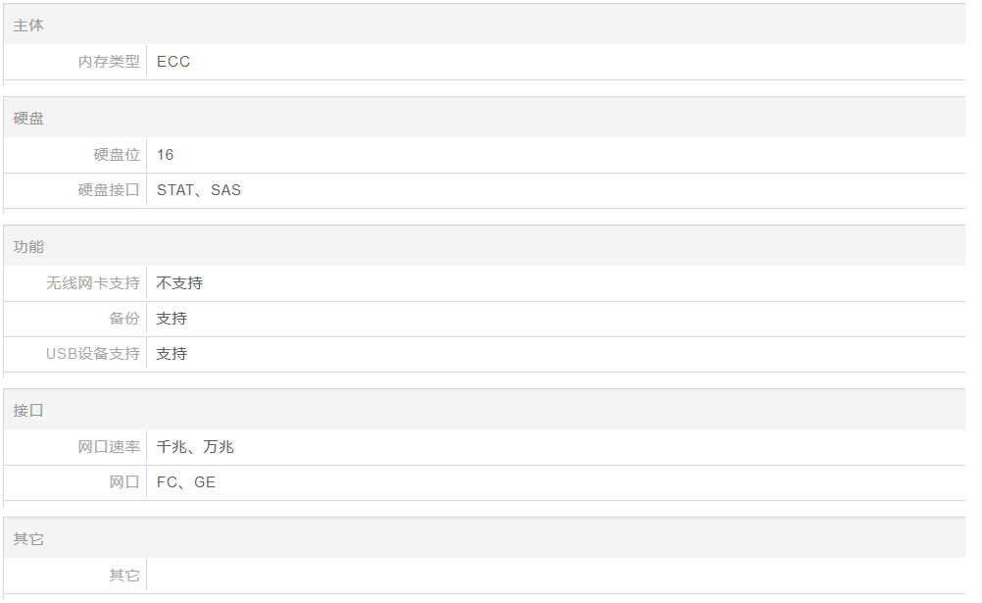Image resolution: width=982 pixels, height=603 pixels.
Task: Select 支持 value in the 备份 row
Action: pyautogui.click(x=172, y=319)
